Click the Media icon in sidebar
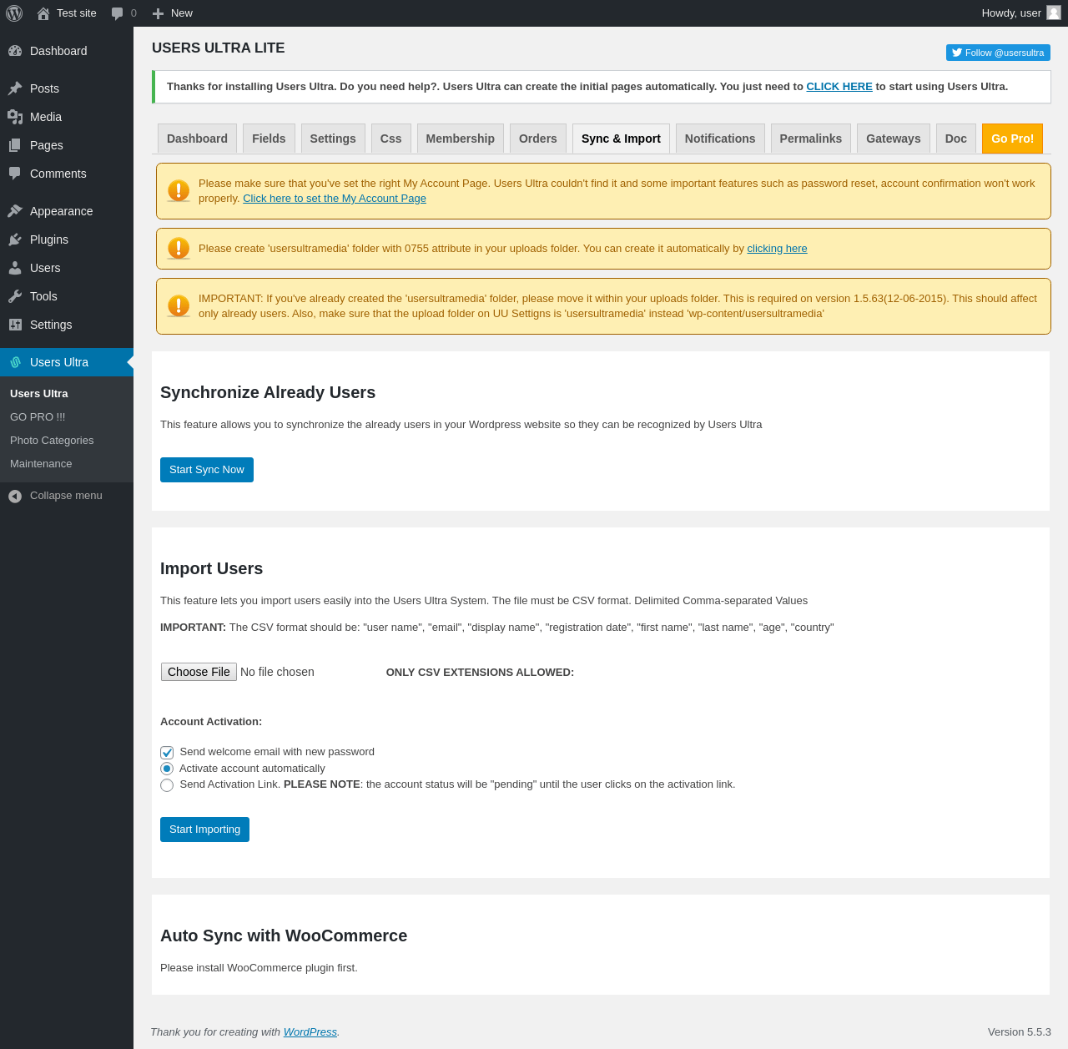Viewport: 1068px width, 1049px height. (15, 117)
